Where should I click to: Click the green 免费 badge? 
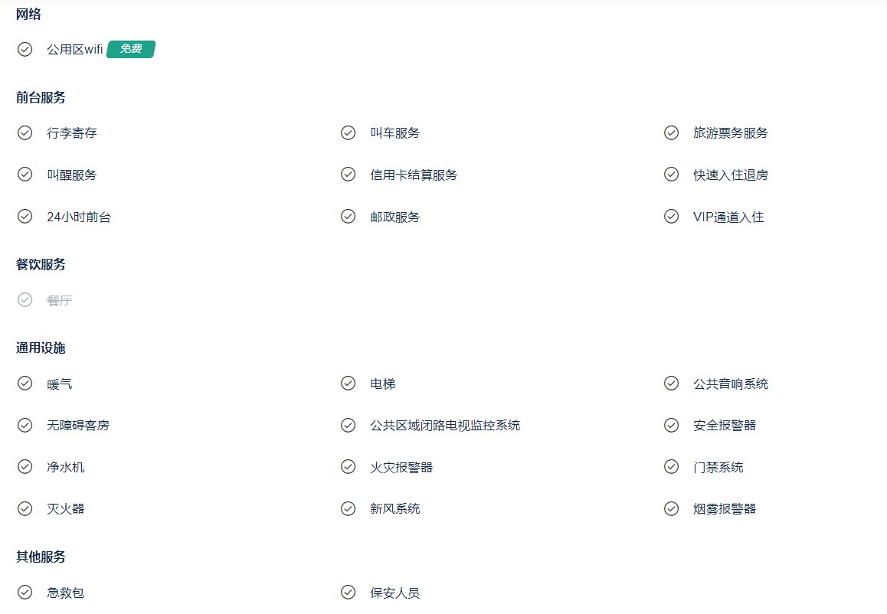tap(131, 49)
